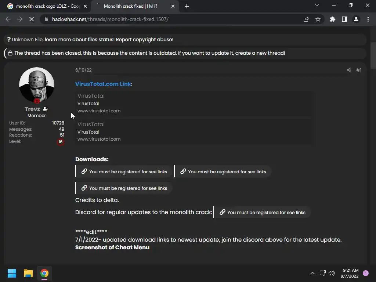Open the Trevz username link
Viewport: 376px width, 282px height.
[32, 109]
